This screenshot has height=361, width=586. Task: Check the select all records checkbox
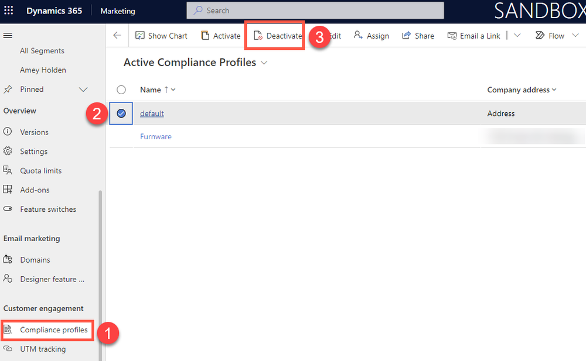pos(121,90)
